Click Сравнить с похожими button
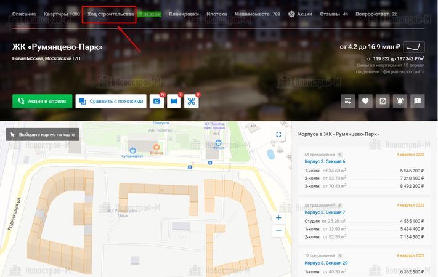The height and width of the screenshot is (277, 438). [111, 102]
